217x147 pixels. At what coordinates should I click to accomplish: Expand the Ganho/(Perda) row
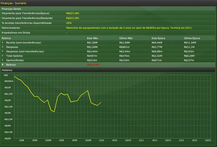point(3,60)
